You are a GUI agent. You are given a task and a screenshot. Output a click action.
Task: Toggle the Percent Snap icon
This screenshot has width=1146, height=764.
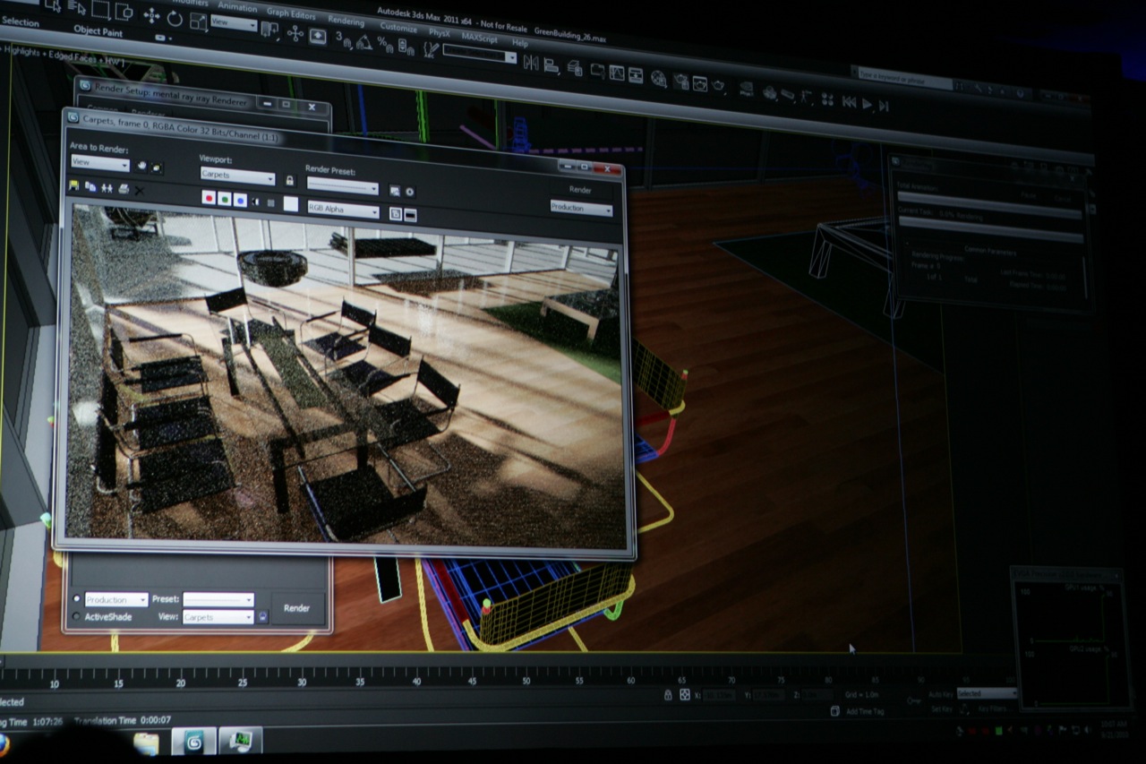click(385, 45)
